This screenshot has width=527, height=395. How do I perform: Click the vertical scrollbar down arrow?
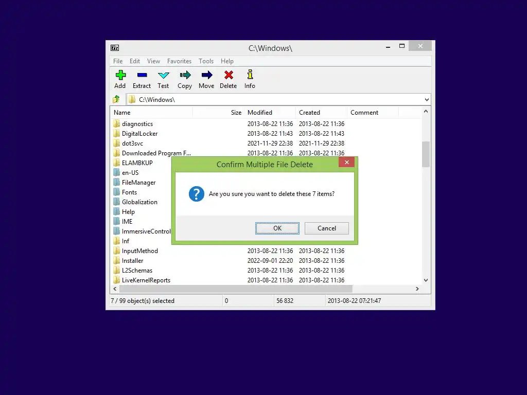[x=426, y=280]
